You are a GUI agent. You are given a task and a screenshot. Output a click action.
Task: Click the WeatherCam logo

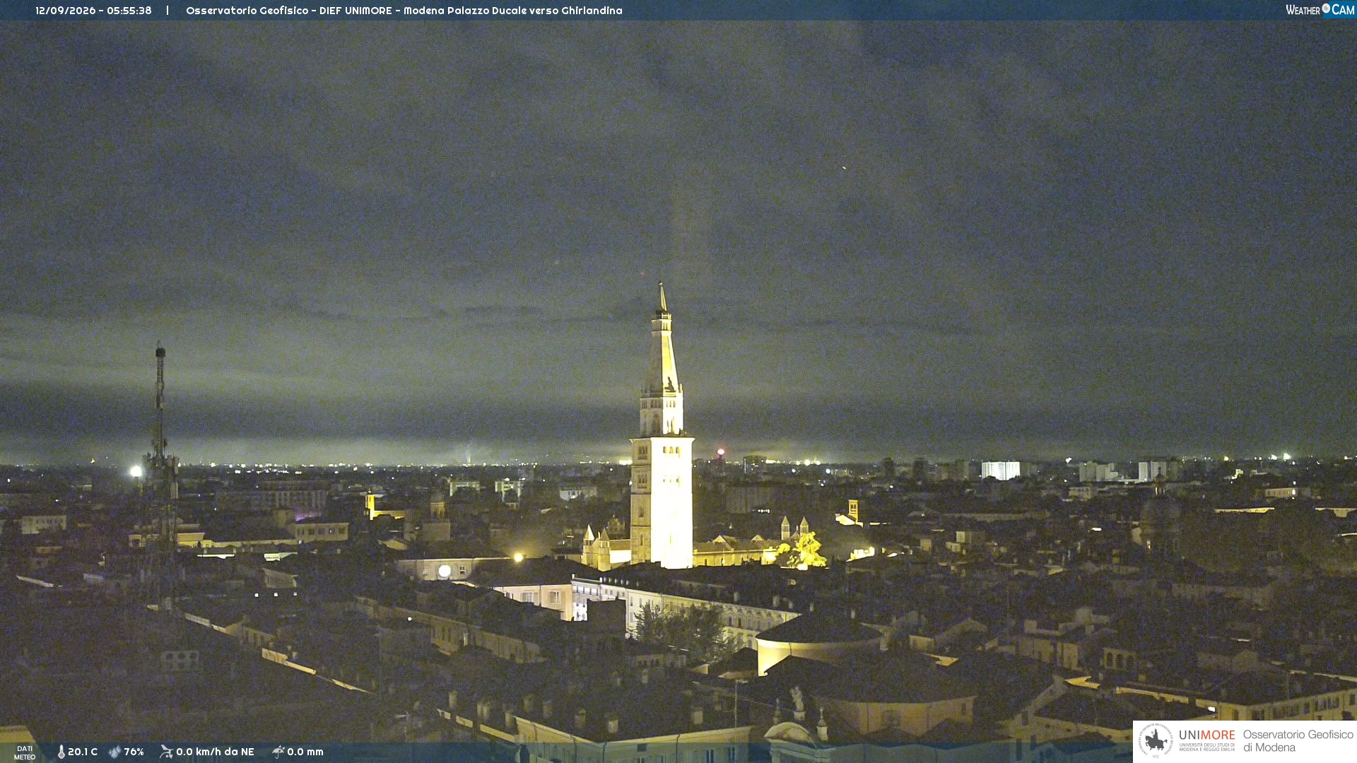coord(1320,10)
